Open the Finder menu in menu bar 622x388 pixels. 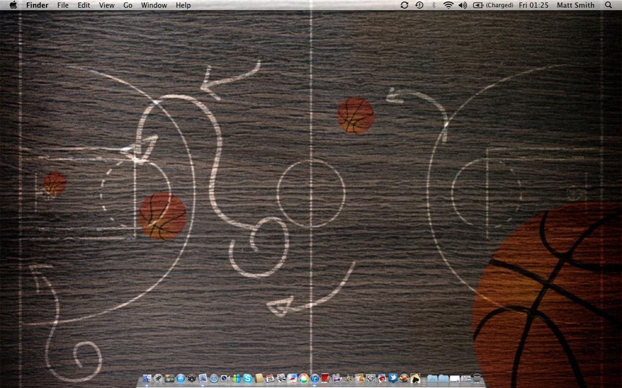coord(37,5)
